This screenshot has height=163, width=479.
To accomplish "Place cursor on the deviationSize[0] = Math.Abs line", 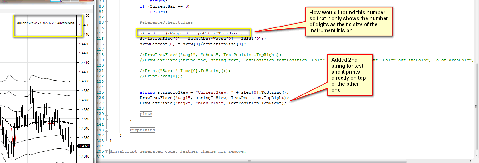I will click(x=203, y=39).
